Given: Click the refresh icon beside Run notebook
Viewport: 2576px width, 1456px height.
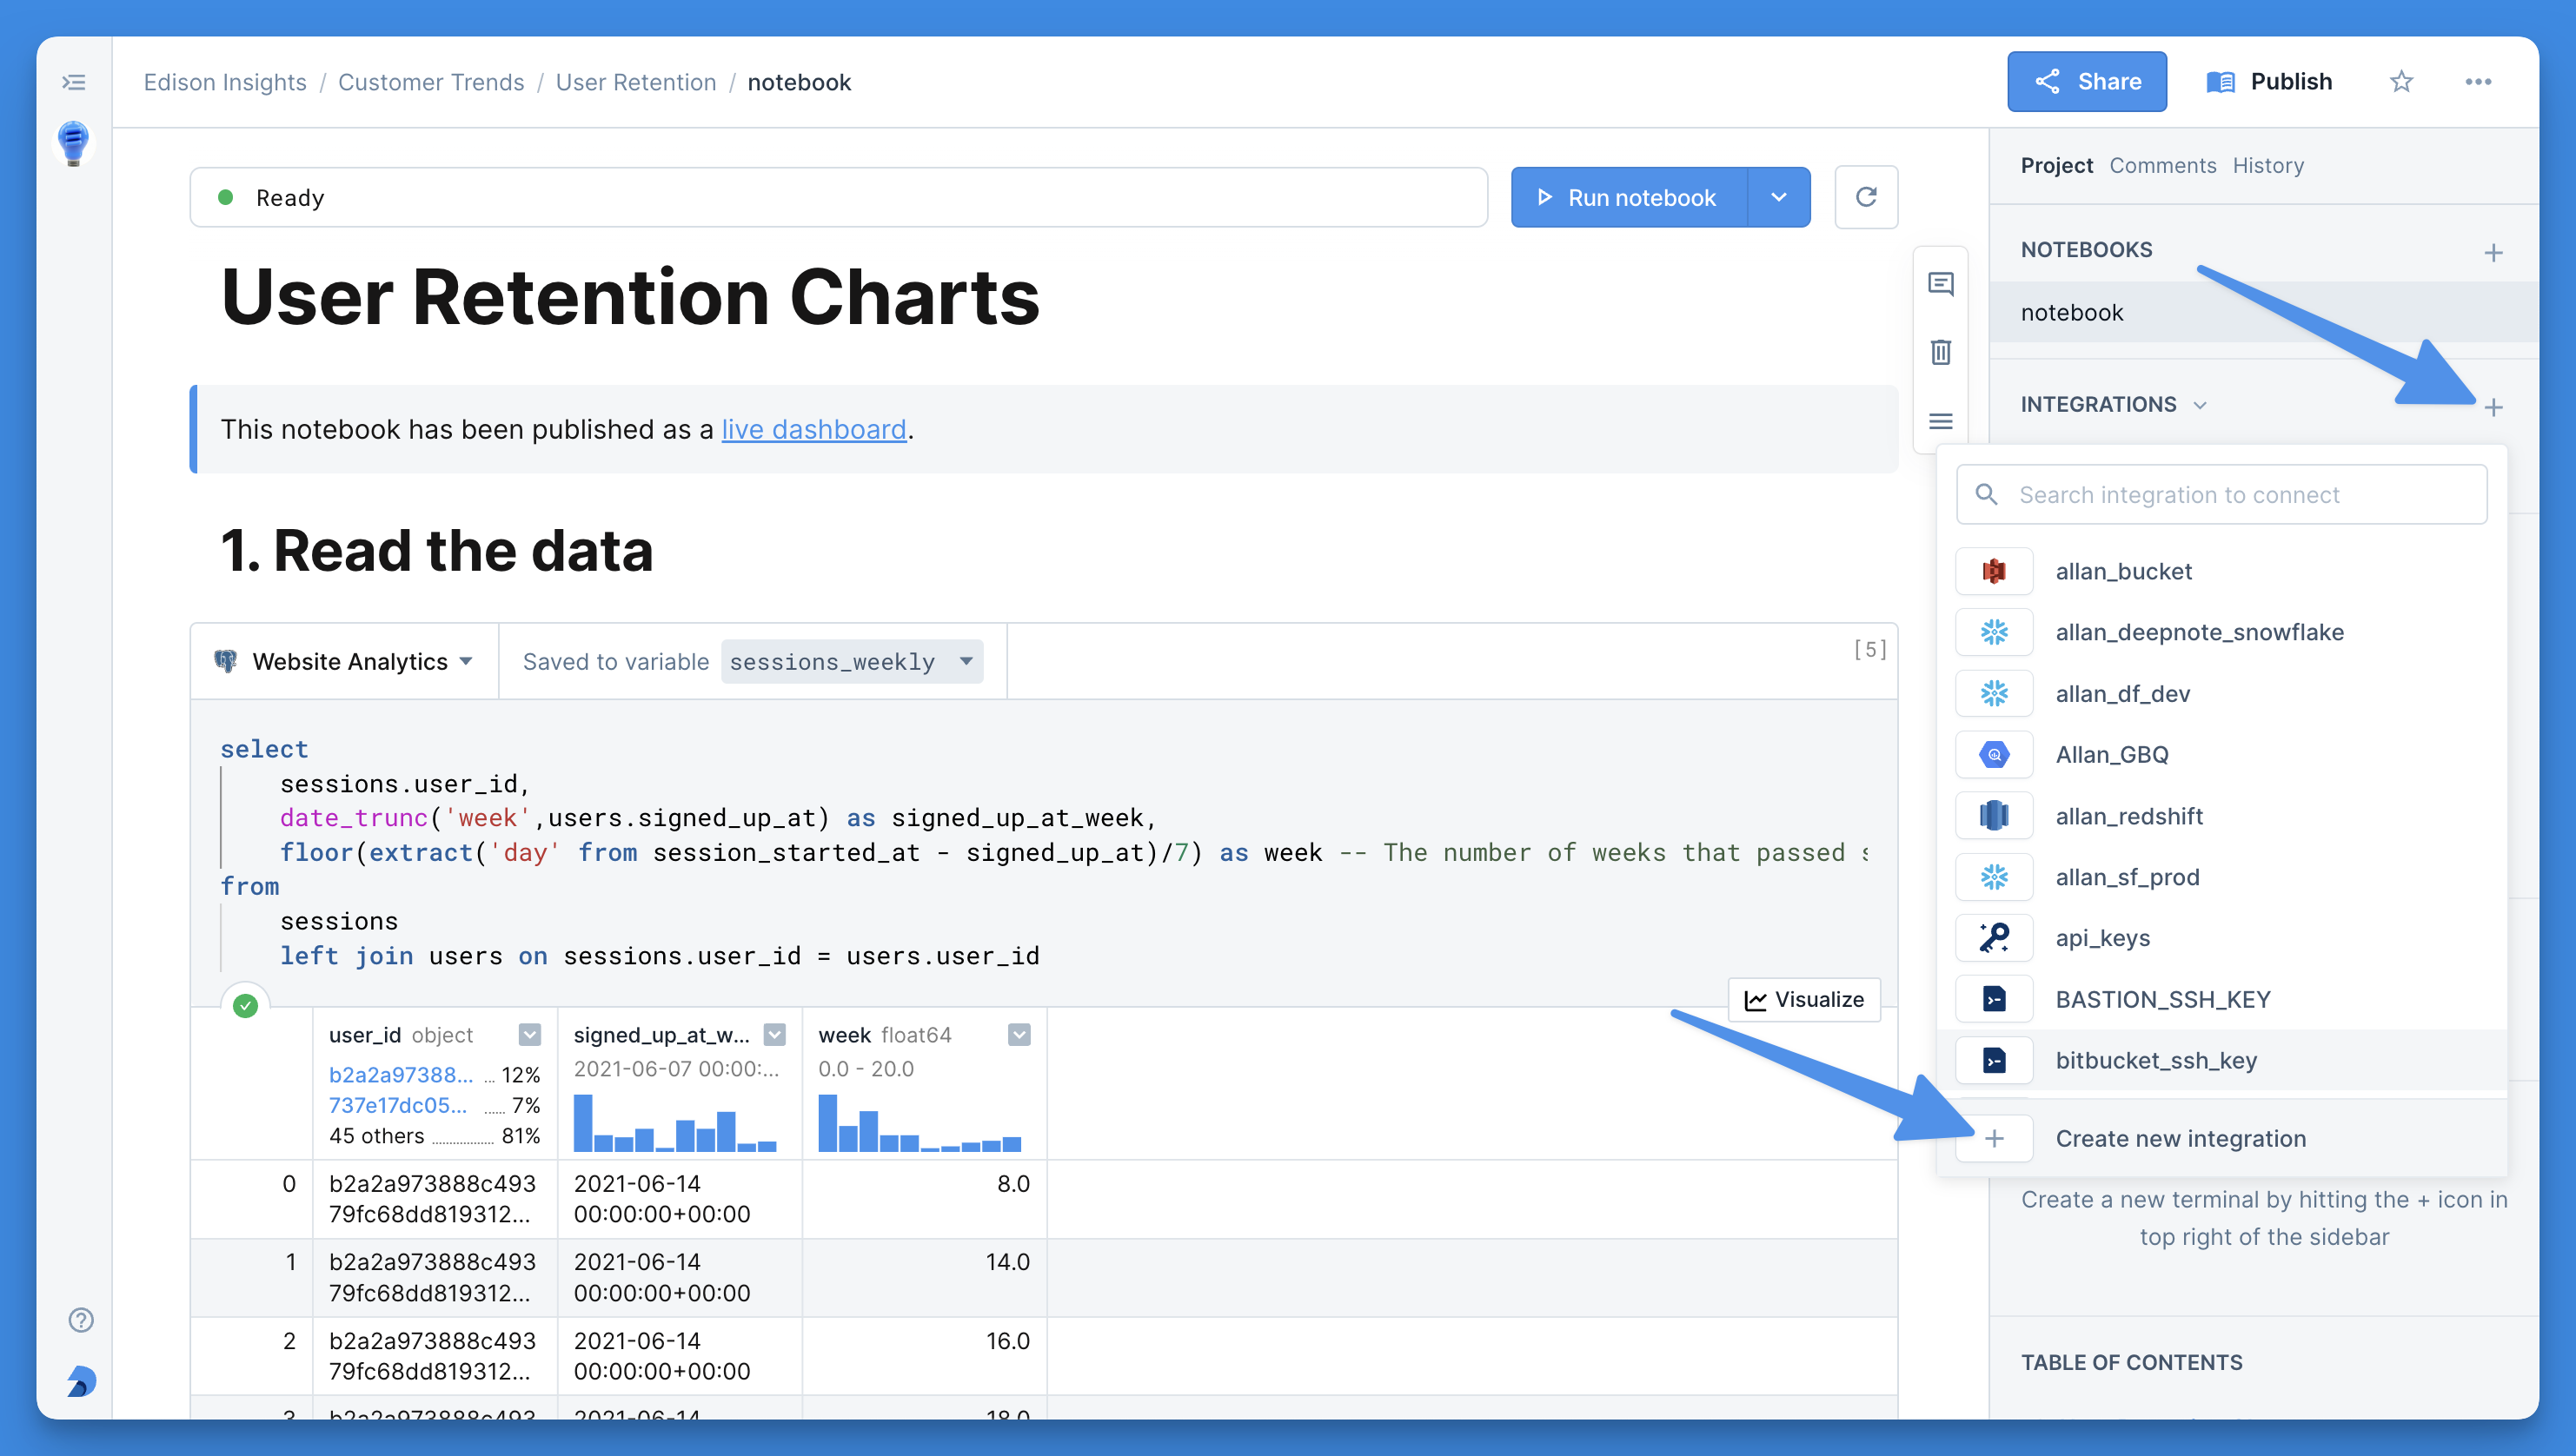Looking at the screenshot, I should pos(1866,197).
